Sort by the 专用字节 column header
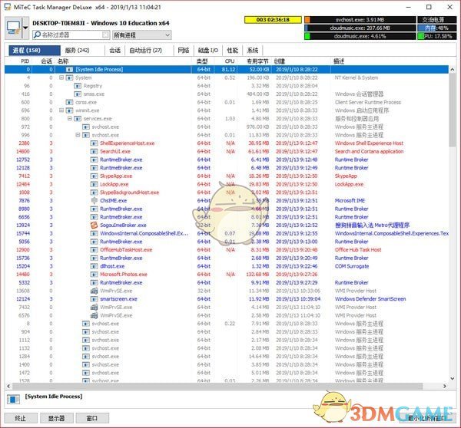461x428 pixels. pyautogui.click(x=254, y=61)
